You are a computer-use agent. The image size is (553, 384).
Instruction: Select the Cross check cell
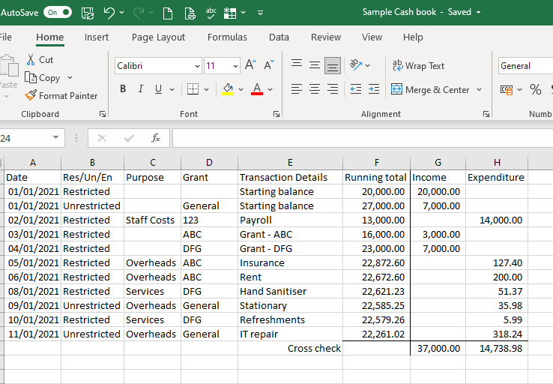290,348
